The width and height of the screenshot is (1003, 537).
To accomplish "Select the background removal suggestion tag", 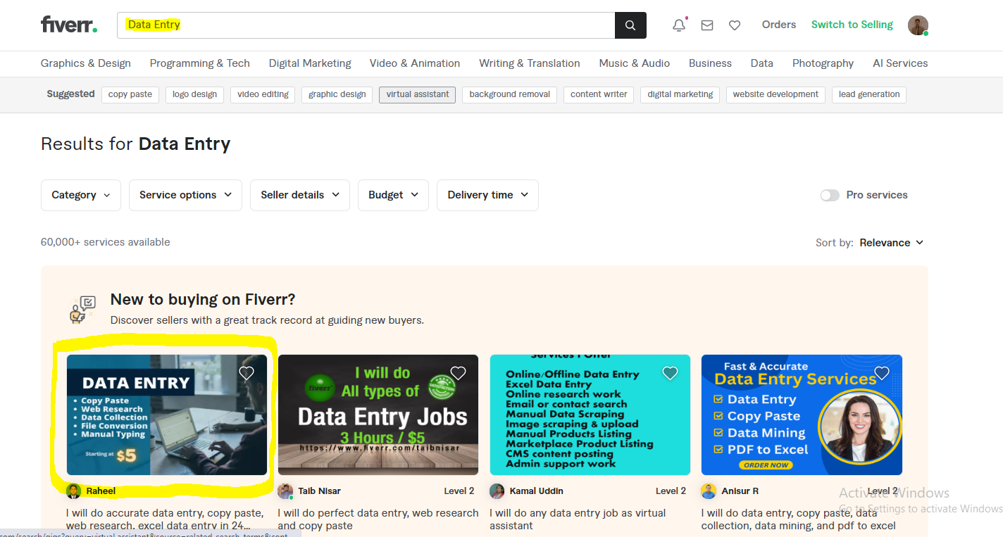I will (x=510, y=94).
